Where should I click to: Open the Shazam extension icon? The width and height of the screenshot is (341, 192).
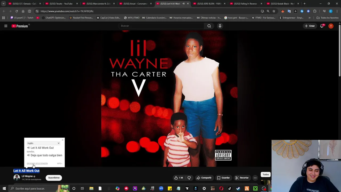(302, 11)
